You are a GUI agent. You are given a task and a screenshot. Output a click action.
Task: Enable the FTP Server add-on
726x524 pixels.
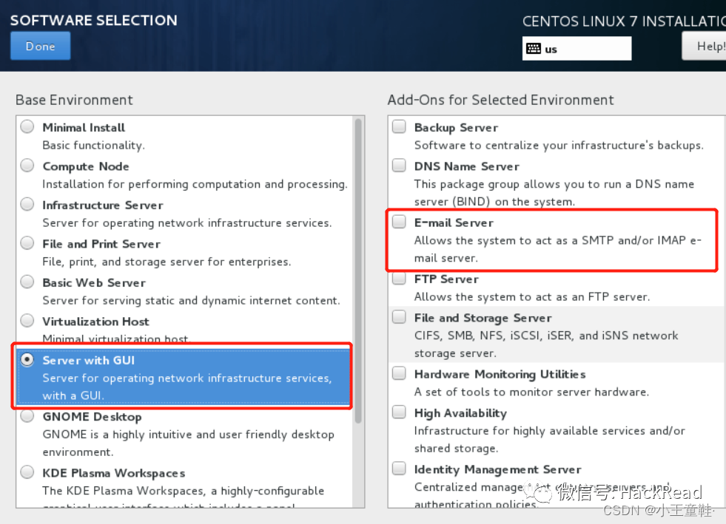click(399, 279)
